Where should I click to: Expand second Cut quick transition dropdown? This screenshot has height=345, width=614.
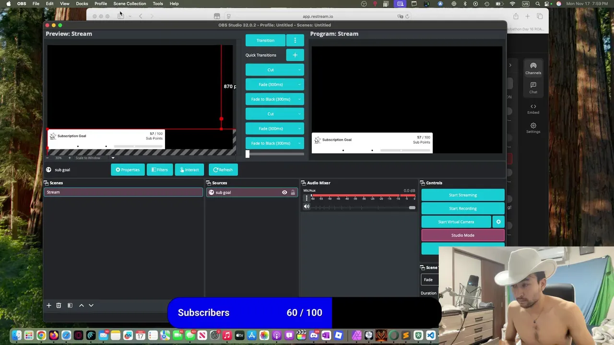pos(299,114)
